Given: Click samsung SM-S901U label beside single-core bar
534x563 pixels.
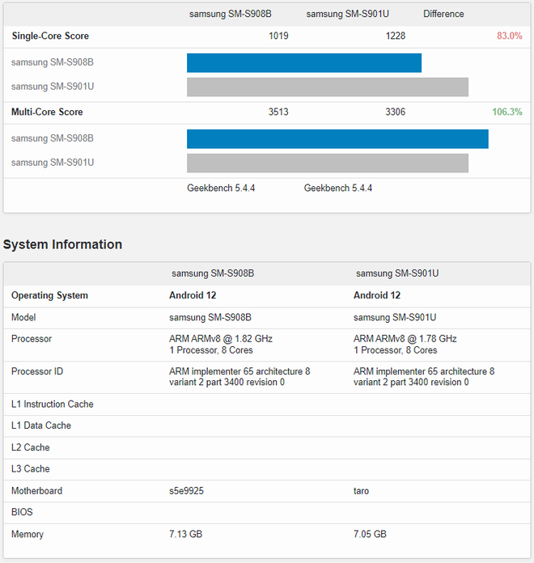Looking at the screenshot, I should (x=53, y=87).
